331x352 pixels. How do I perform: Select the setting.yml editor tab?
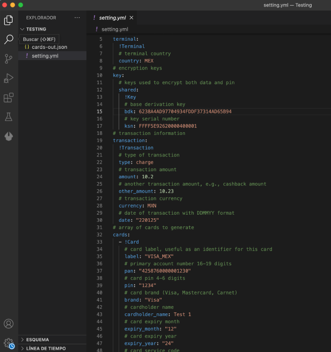point(112,18)
